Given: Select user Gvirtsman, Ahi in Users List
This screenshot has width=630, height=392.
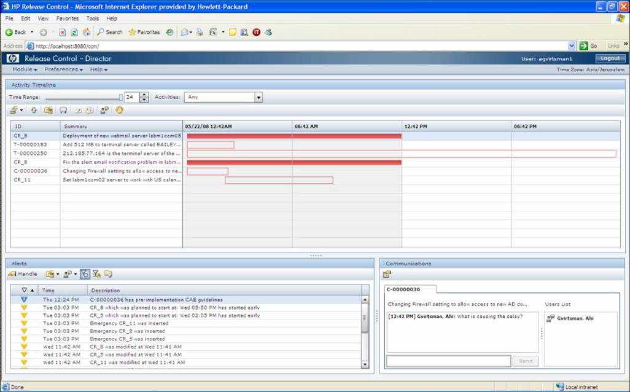Looking at the screenshot, I should click(575, 318).
